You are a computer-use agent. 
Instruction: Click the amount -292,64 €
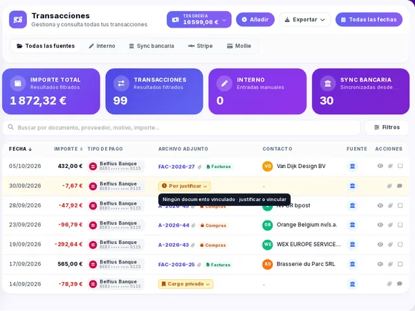68,244
